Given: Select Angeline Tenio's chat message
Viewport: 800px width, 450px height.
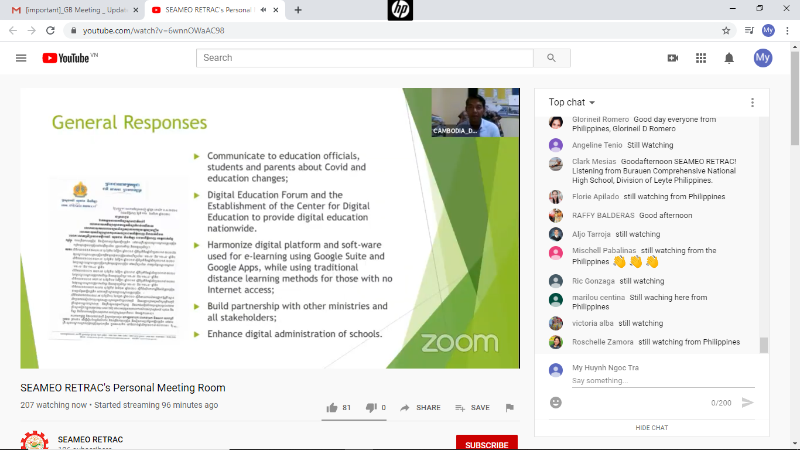Looking at the screenshot, I should 651,145.
